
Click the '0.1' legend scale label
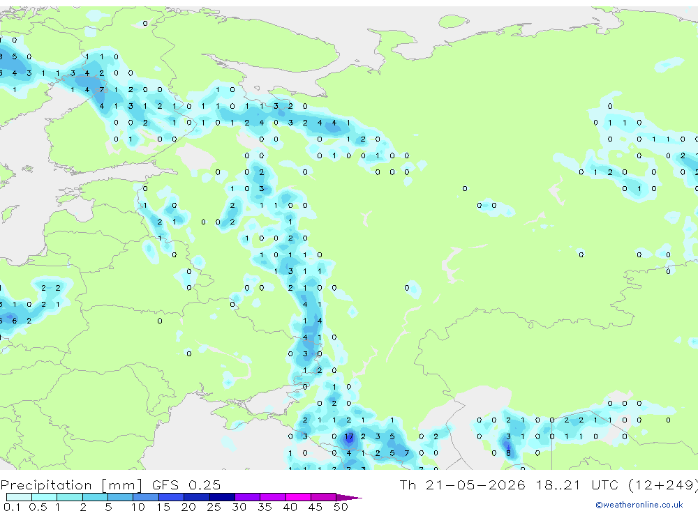coord(12,507)
